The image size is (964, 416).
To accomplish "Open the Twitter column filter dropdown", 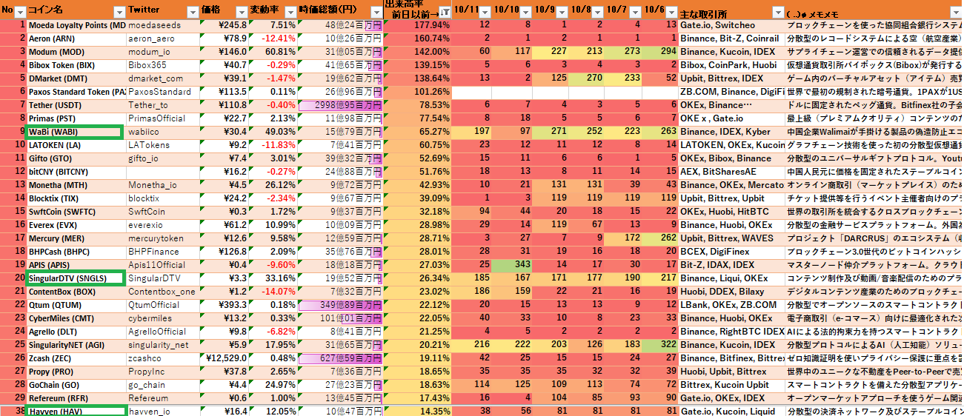I will tap(194, 13).
